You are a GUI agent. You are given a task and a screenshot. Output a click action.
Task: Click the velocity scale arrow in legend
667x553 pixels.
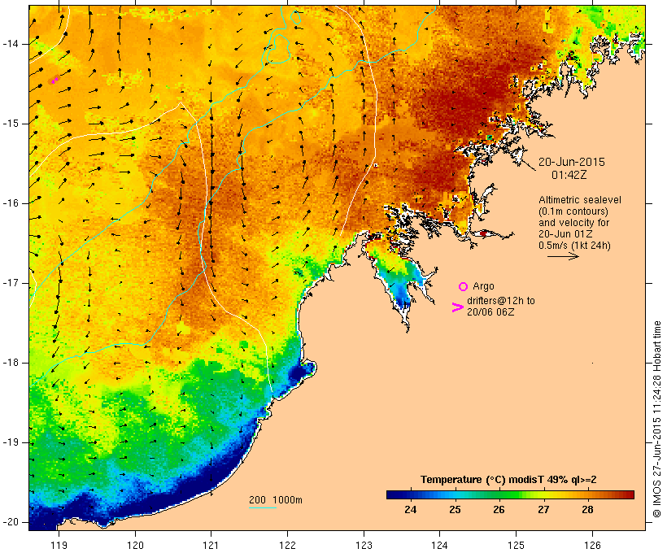pyautogui.click(x=563, y=256)
